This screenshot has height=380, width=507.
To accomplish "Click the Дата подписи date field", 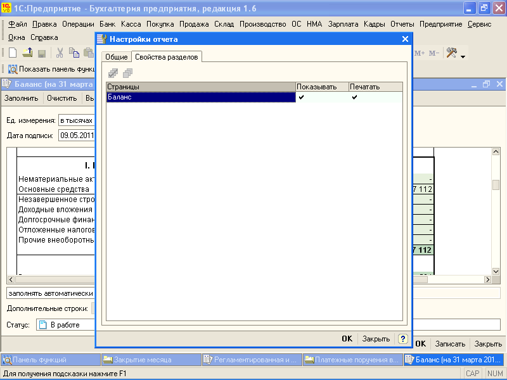I will tap(77, 136).
